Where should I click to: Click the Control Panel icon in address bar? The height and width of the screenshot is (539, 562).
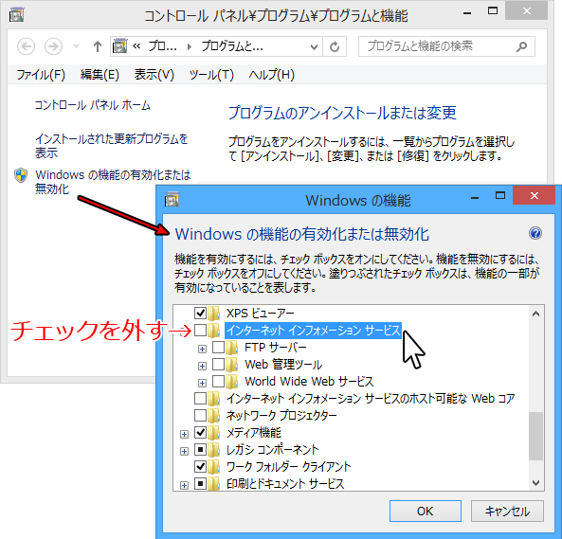click(119, 46)
